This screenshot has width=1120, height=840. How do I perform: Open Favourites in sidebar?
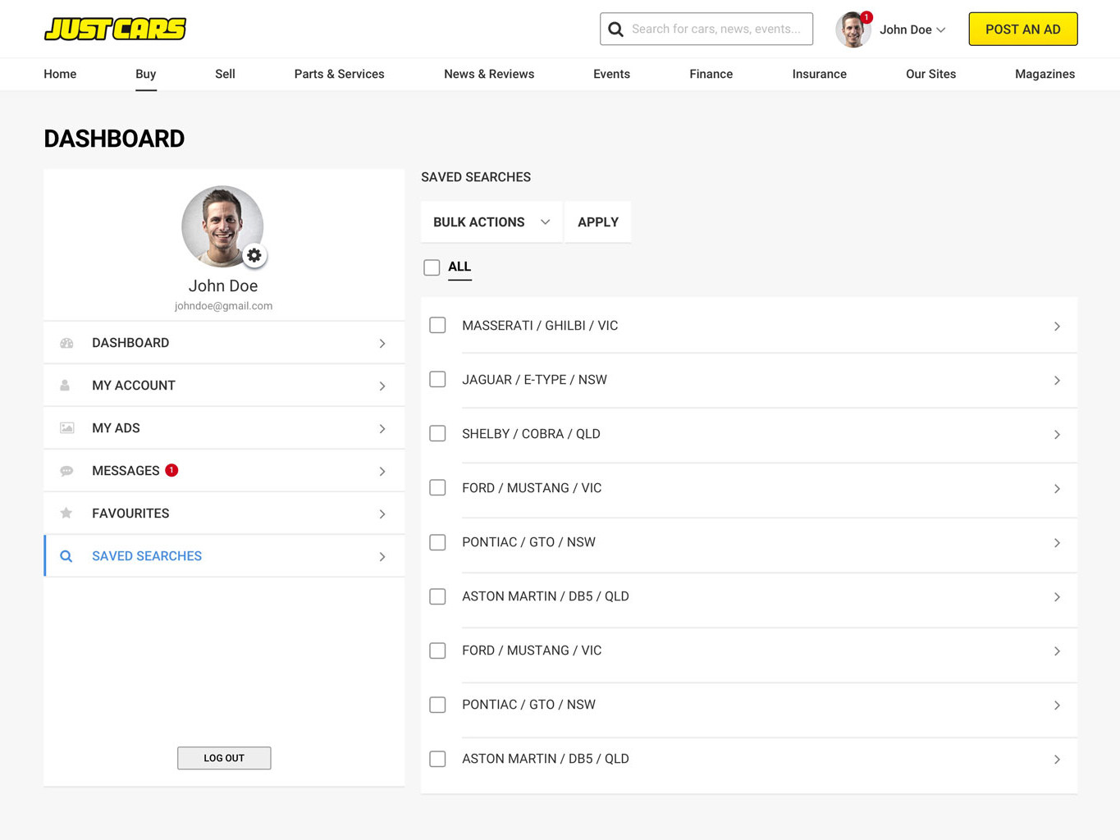[x=224, y=514]
